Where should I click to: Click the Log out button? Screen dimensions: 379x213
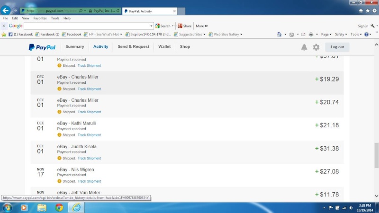point(337,47)
